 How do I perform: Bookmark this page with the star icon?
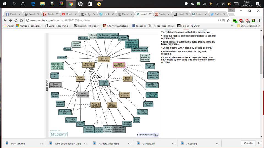point(228,20)
